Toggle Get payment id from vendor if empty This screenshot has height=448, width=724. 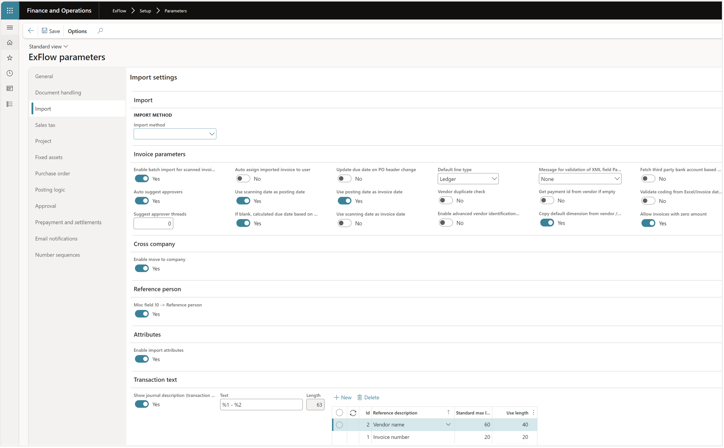547,201
